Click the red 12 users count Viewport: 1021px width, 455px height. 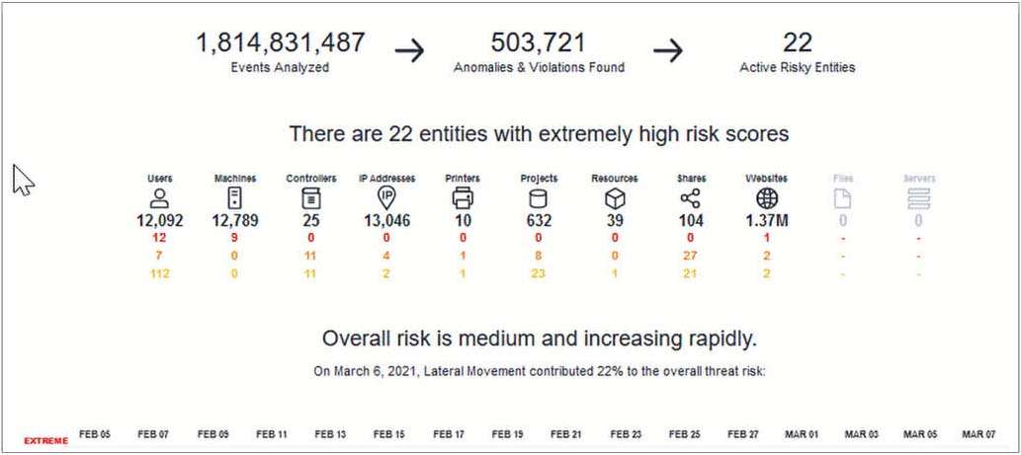click(x=159, y=238)
